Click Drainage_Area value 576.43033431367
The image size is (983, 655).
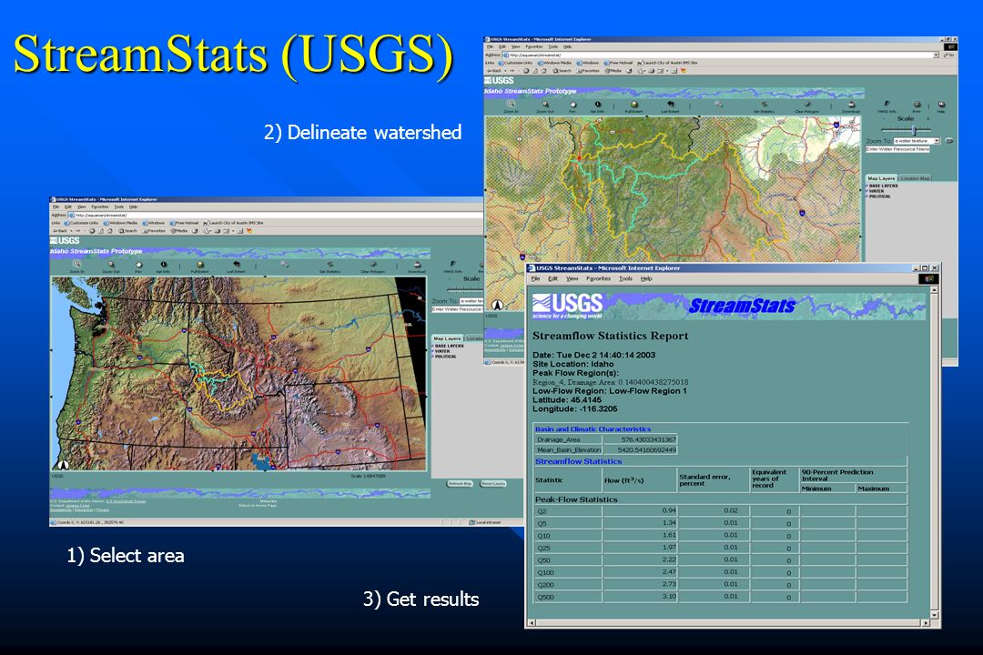click(x=648, y=439)
